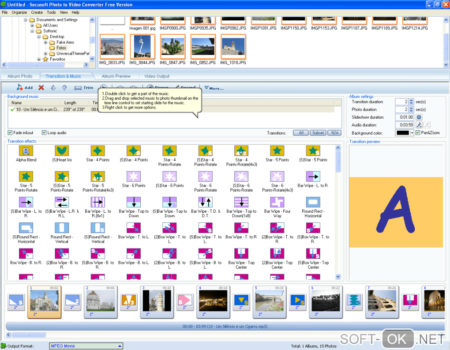
Task: Delete music with the red X icon
Action: 41,87
